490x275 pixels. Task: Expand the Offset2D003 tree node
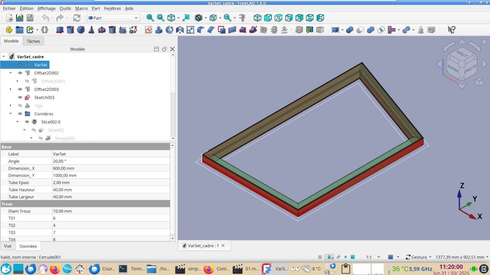11,89
